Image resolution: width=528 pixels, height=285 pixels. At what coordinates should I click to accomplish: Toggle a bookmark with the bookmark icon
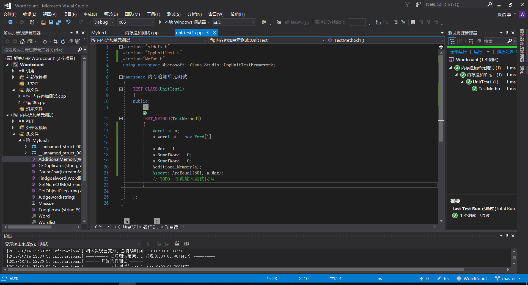413,22
